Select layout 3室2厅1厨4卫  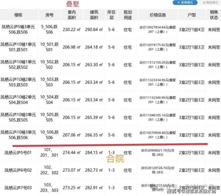[x=192, y=30]
